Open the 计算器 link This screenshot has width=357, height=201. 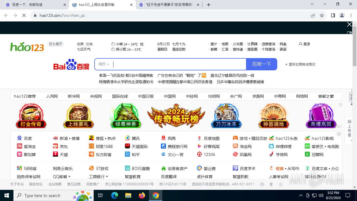click(252, 44)
